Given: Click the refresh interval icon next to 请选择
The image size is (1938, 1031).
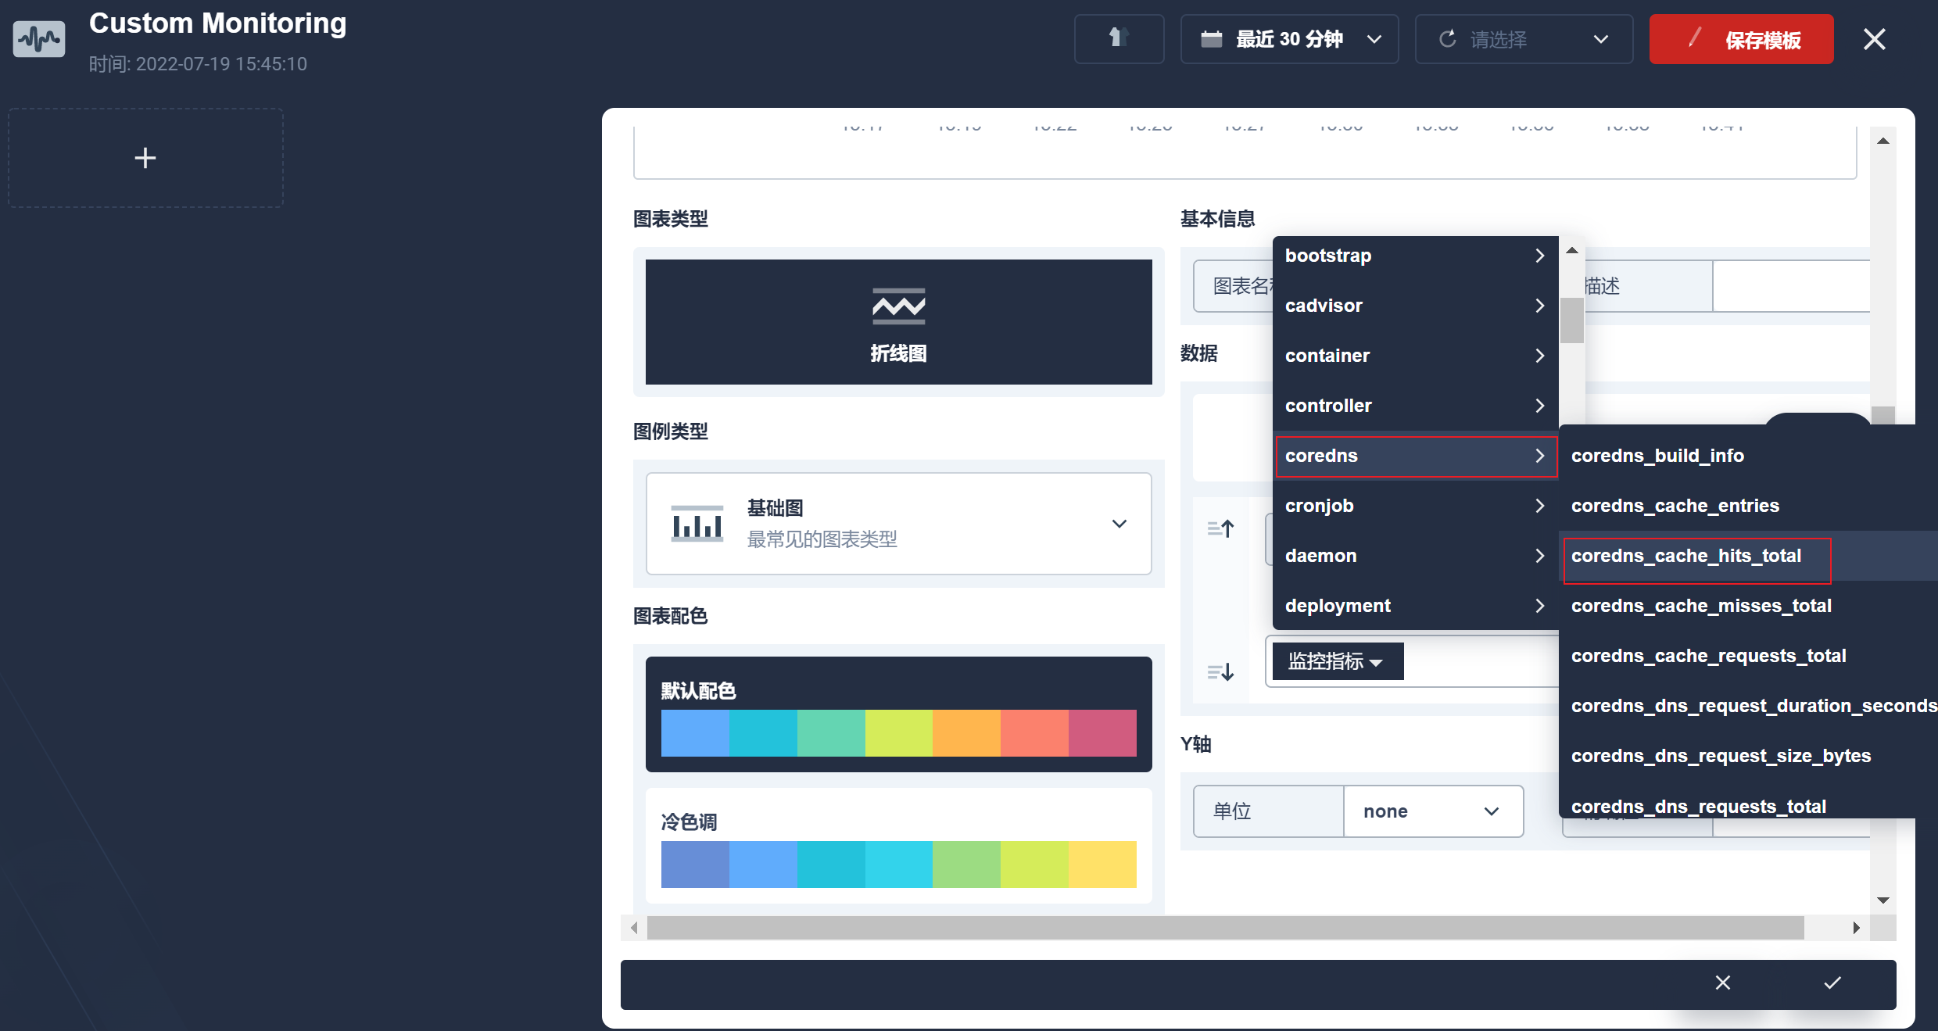Looking at the screenshot, I should [1447, 39].
